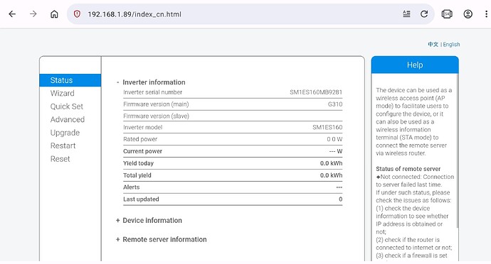Click the Yield today value 0.0 kWh
Viewport: 491px width, 264px height.
coord(331,163)
